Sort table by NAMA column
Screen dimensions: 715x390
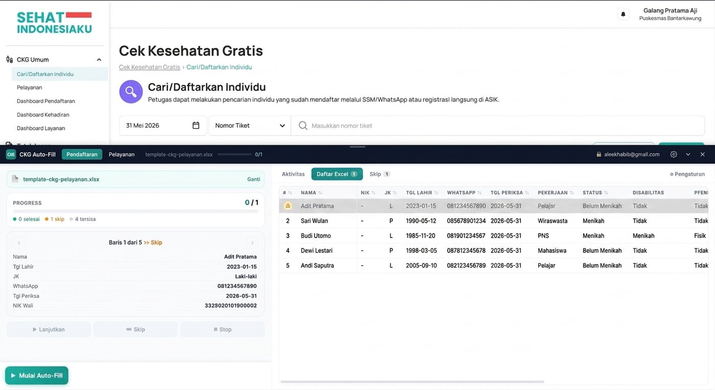tap(312, 193)
